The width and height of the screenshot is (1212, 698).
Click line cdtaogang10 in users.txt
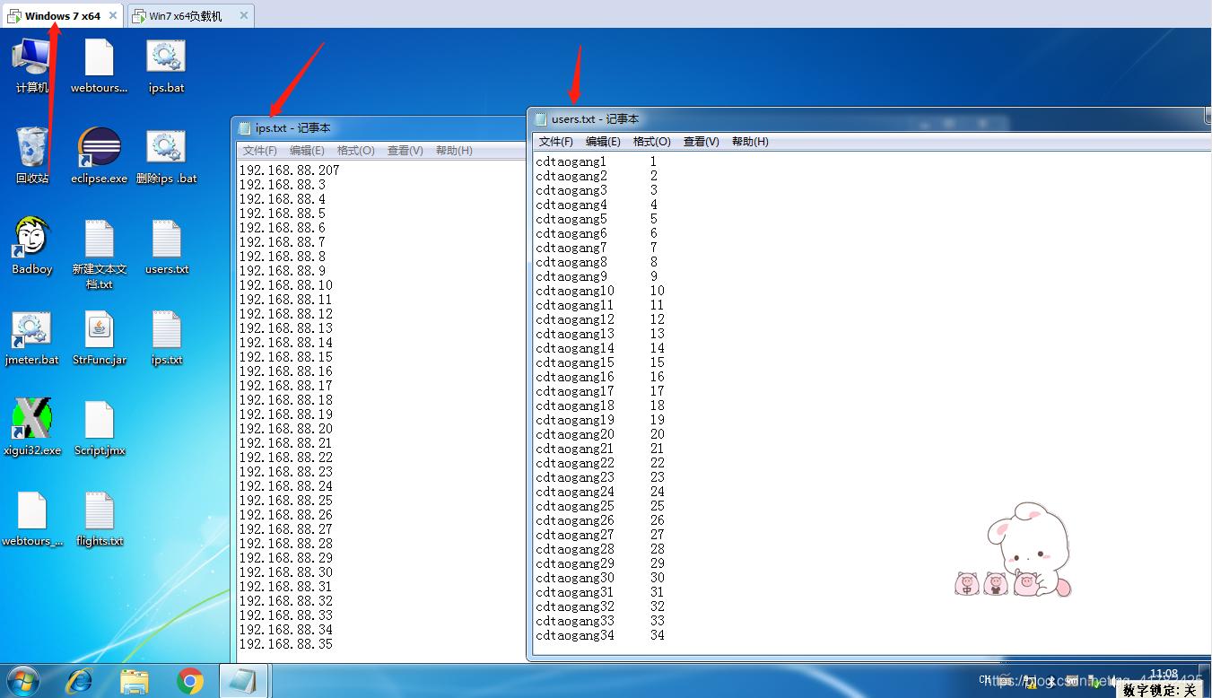tap(575, 291)
